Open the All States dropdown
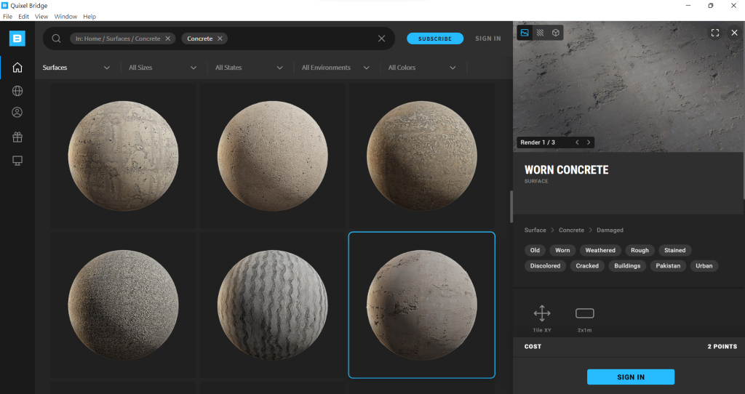This screenshot has width=745, height=394. 249,68
